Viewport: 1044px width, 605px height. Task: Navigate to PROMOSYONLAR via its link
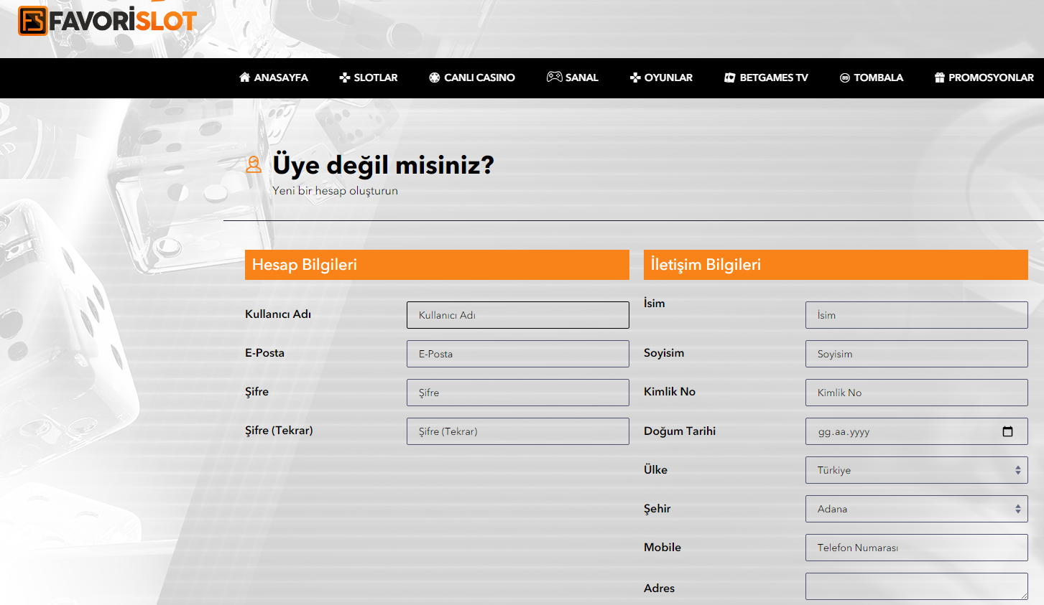991,78
